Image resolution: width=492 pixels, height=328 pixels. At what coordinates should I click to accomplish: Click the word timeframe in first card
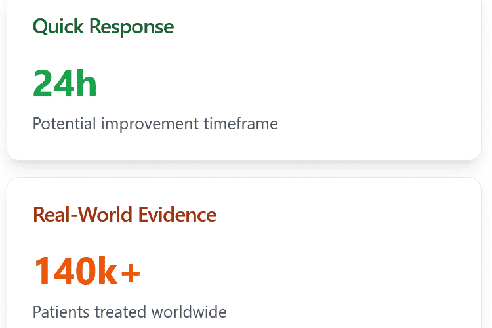pos(241,123)
